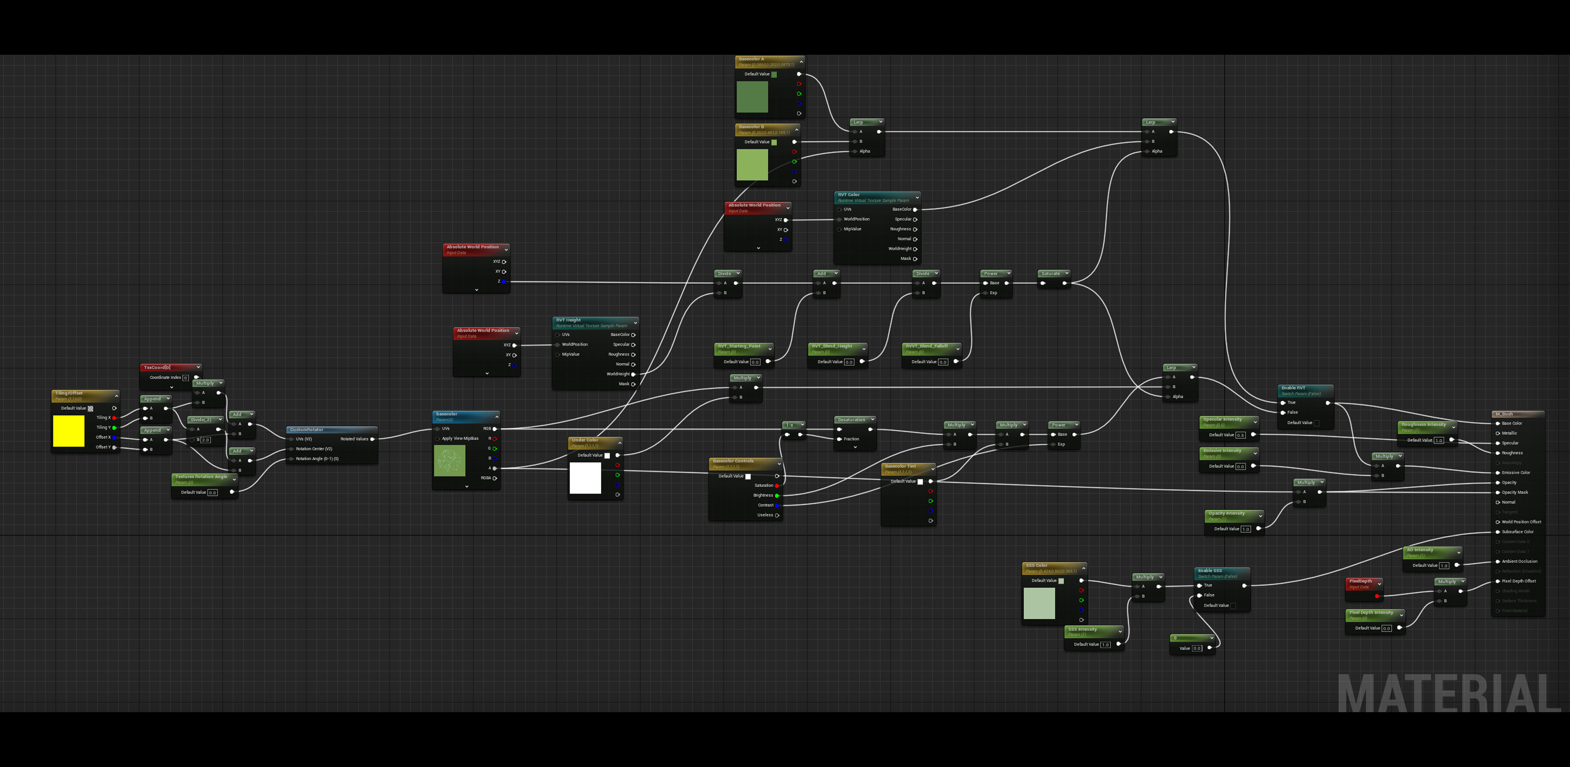Click the yellow Tiling/Offset preview square
Screen dimensions: 1570x767
69,431
